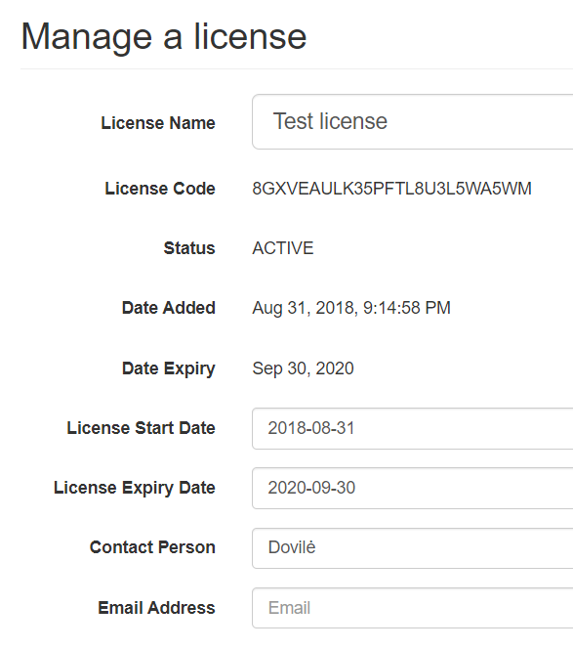Image resolution: width=573 pixels, height=649 pixels.
Task: Click the Contact Person field containing Dovilė
Action: pyautogui.click(x=413, y=548)
